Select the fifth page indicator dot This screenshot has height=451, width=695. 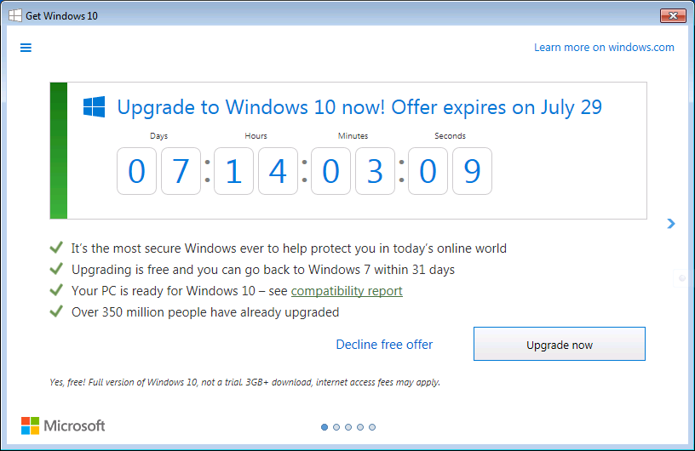pyautogui.click(x=372, y=427)
